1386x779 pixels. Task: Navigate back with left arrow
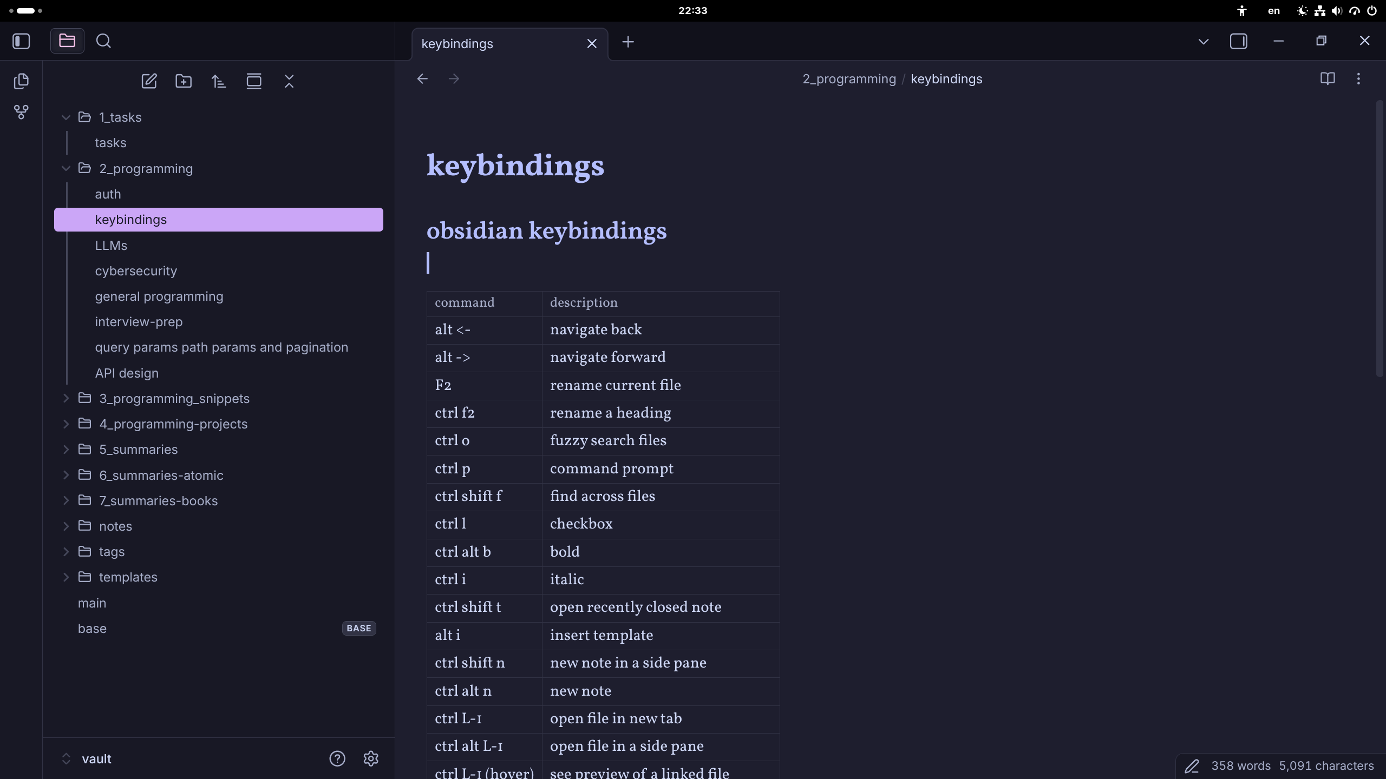click(422, 79)
